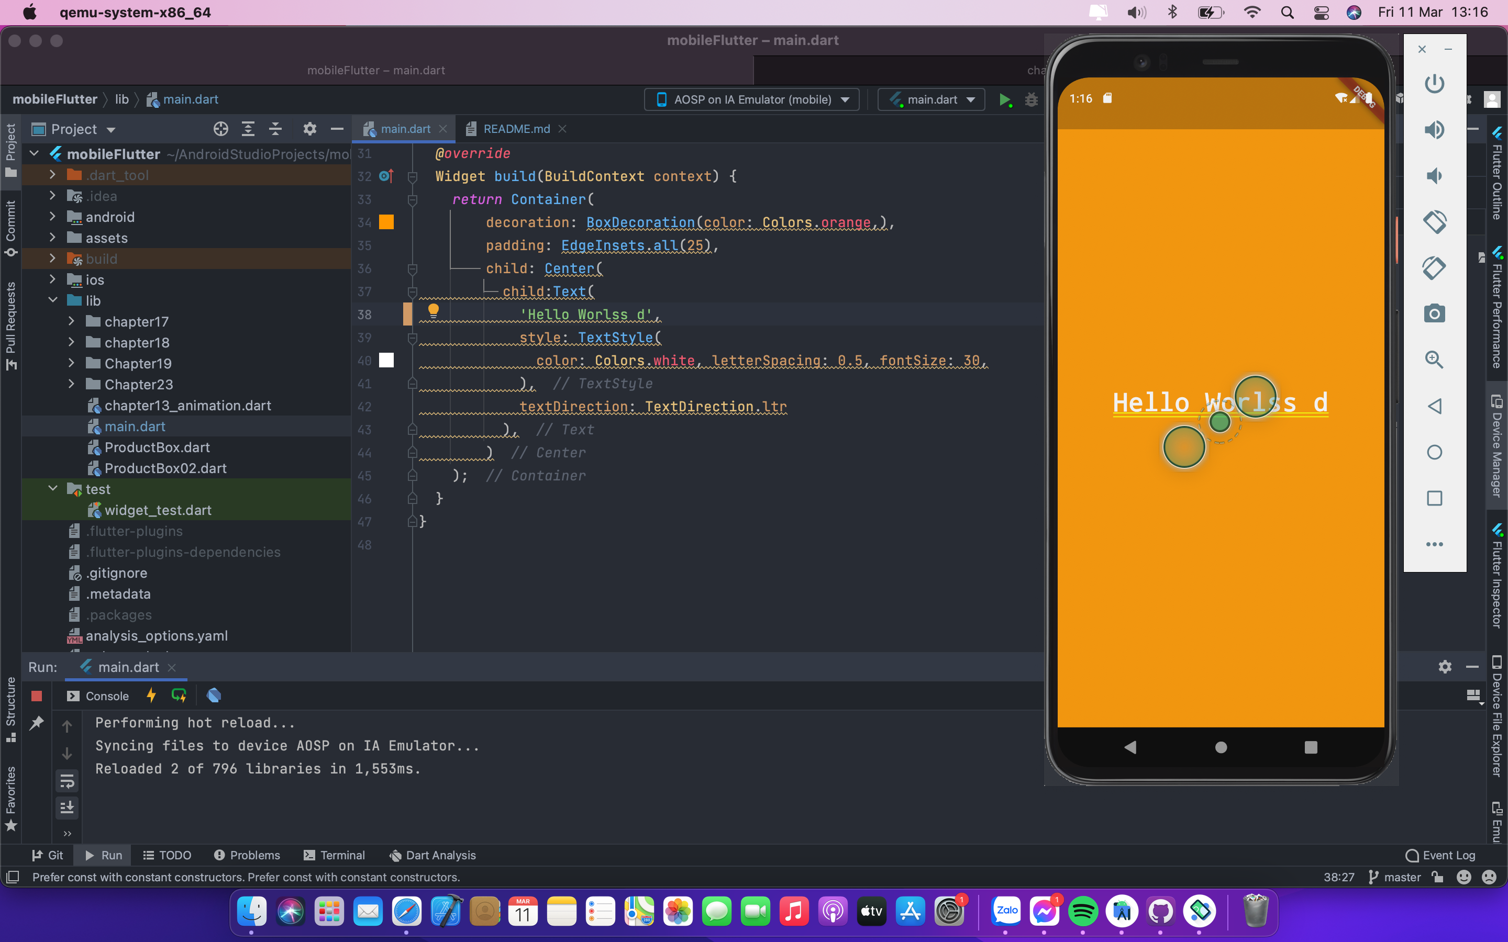The height and width of the screenshot is (942, 1508).
Task: Open the Terminal tool tab
Action: (334, 856)
